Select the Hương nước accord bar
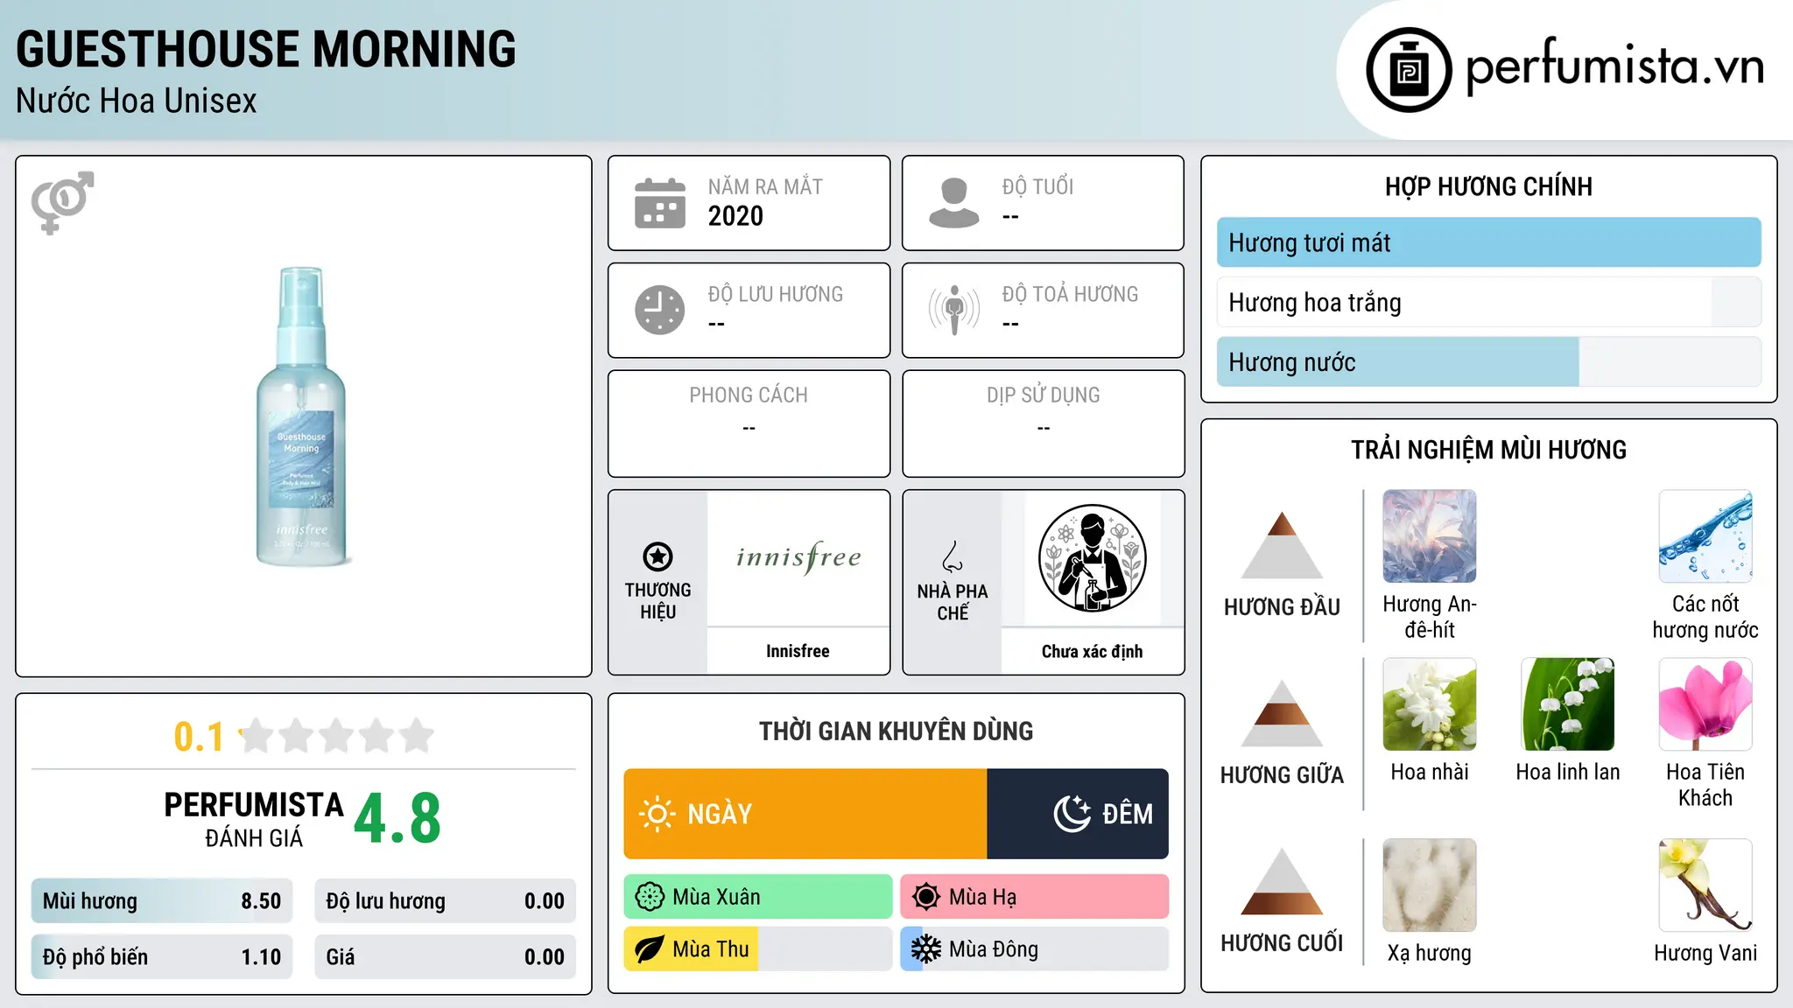The width and height of the screenshot is (1793, 1008). click(x=1489, y=362)
